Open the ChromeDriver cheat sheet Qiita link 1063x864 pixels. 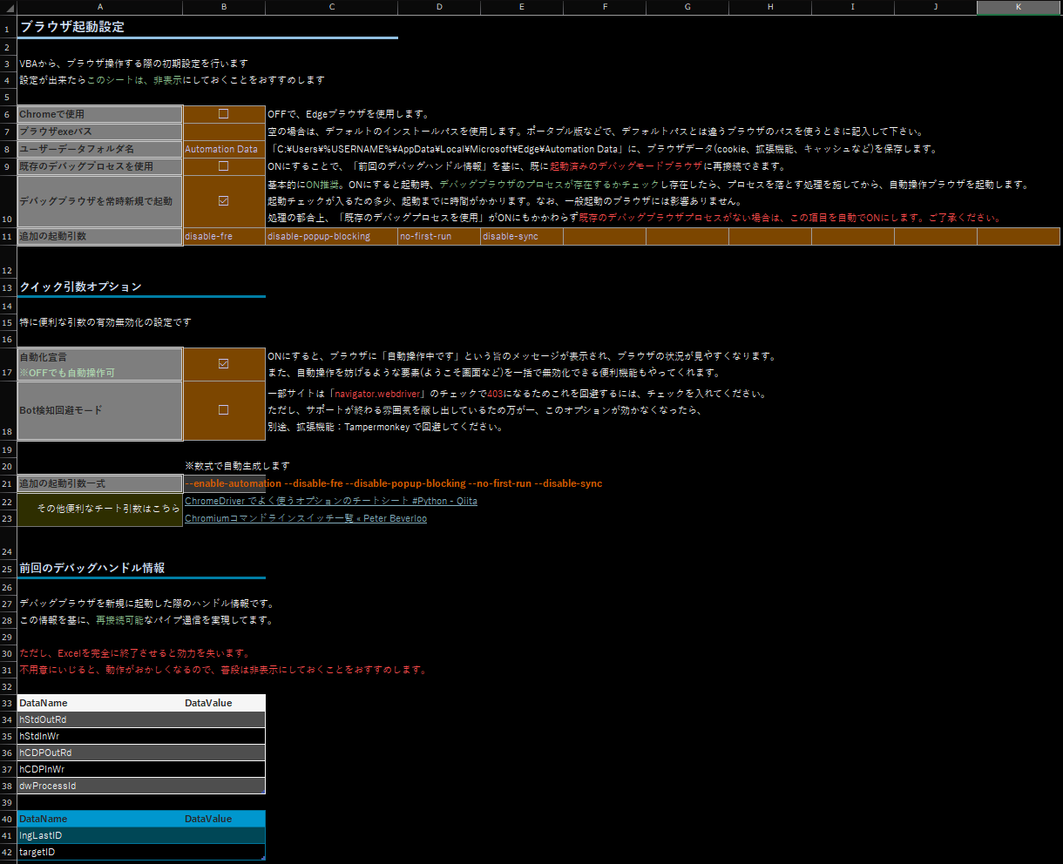pos(331,501)
